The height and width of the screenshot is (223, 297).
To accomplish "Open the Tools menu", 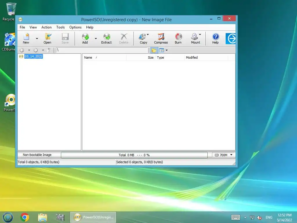I will click(60, 27).
